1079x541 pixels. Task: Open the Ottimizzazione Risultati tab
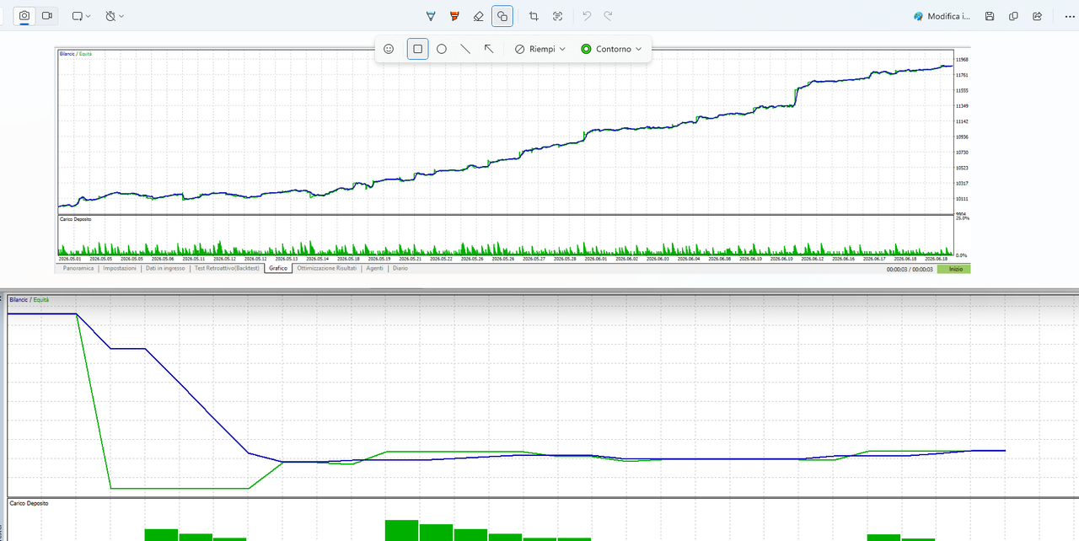[327, 268]
